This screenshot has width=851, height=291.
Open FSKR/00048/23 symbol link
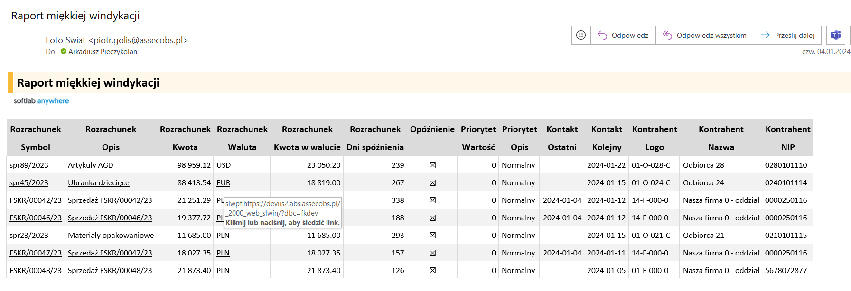click(x=36, y=271)
